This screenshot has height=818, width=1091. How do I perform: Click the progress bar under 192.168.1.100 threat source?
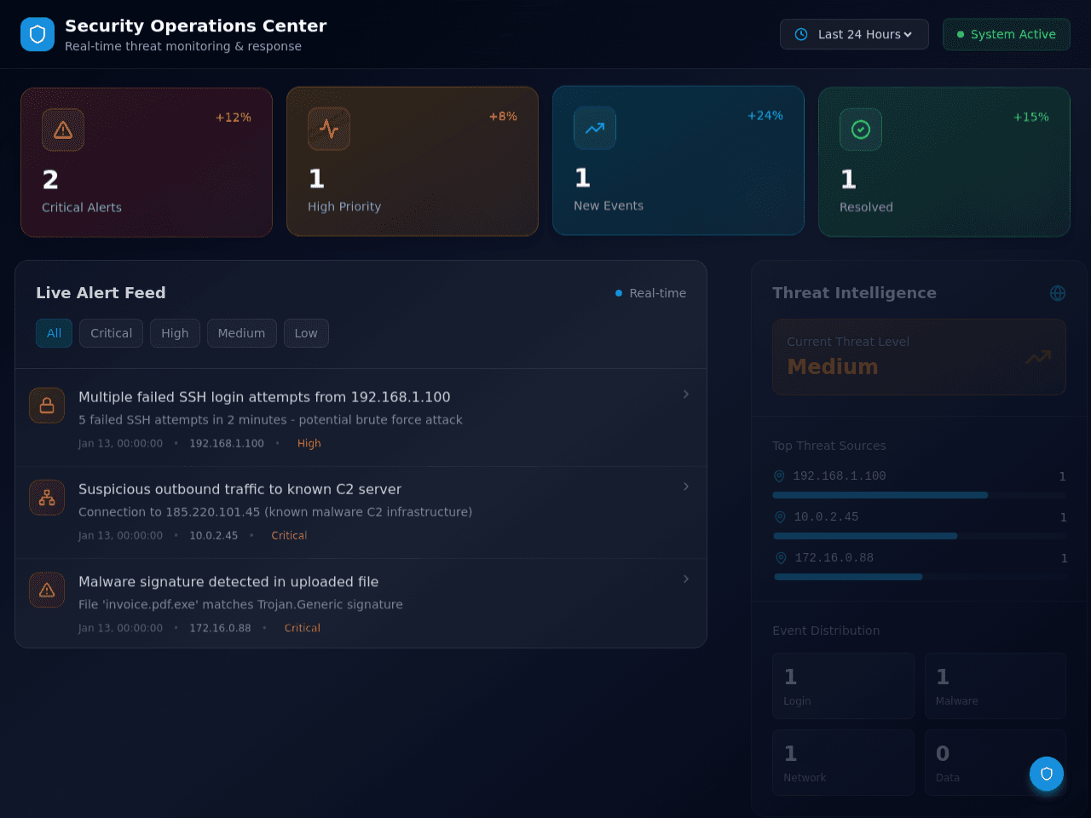(x=919, y=495)
